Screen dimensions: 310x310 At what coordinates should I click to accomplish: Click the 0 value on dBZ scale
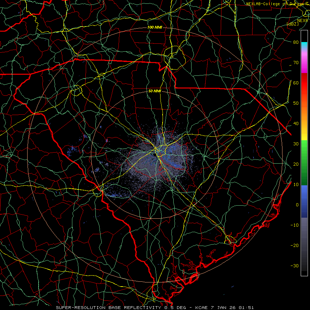297,205
